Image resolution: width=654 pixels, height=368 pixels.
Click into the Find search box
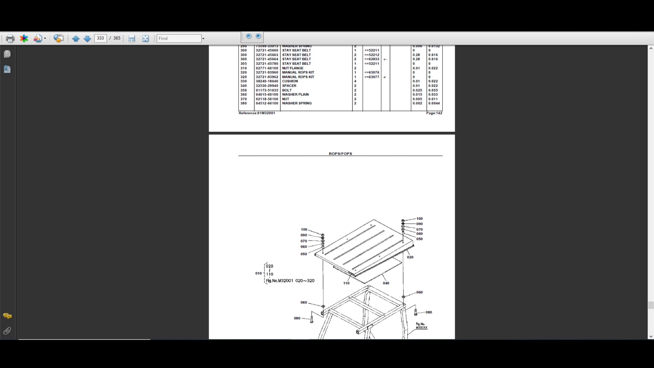pyautogui.click(x=179, y=38)
